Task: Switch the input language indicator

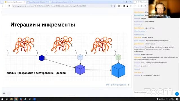Action: tap(167, 99)
